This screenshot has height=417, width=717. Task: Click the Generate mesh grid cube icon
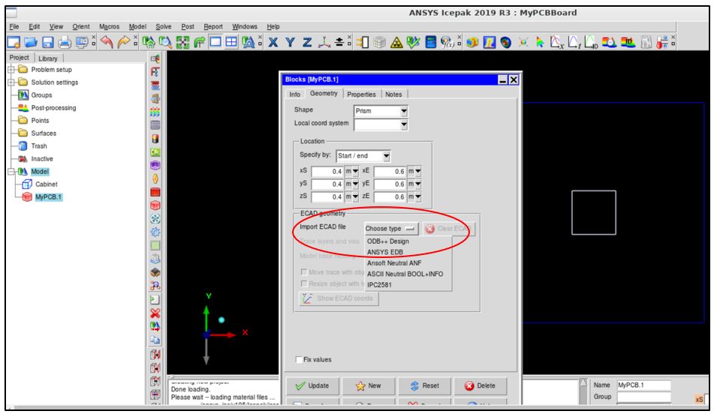coord(379,43)
